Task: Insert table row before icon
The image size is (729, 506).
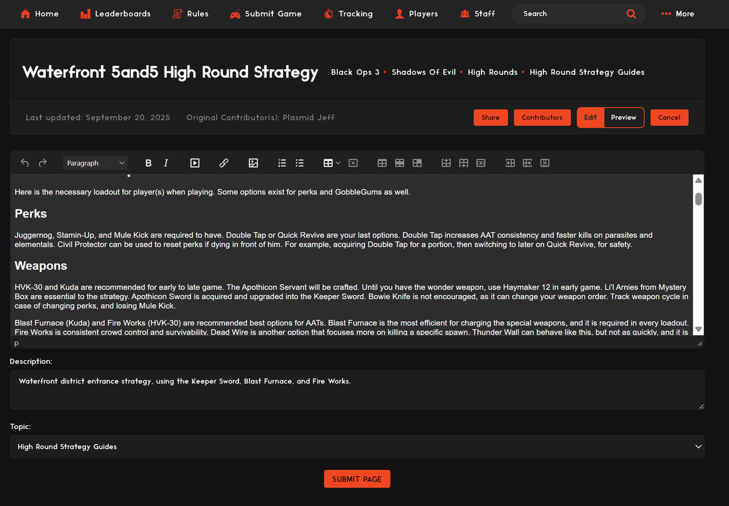Action: (x=446, y=163)
